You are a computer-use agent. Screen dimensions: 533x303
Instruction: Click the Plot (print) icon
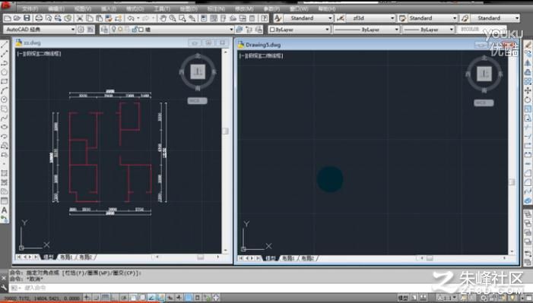(39, 18)
